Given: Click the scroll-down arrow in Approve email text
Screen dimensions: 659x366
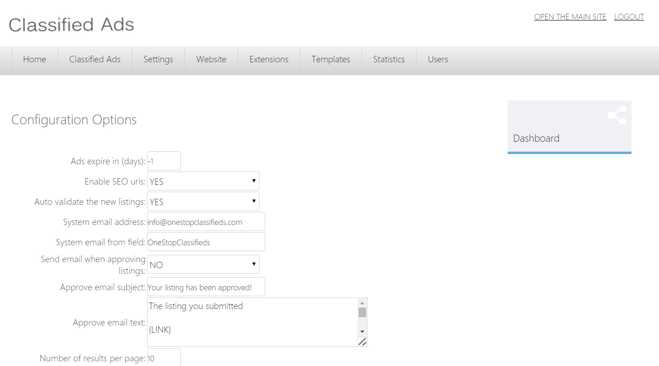Looking at the screenshot, I should point(362,331).
